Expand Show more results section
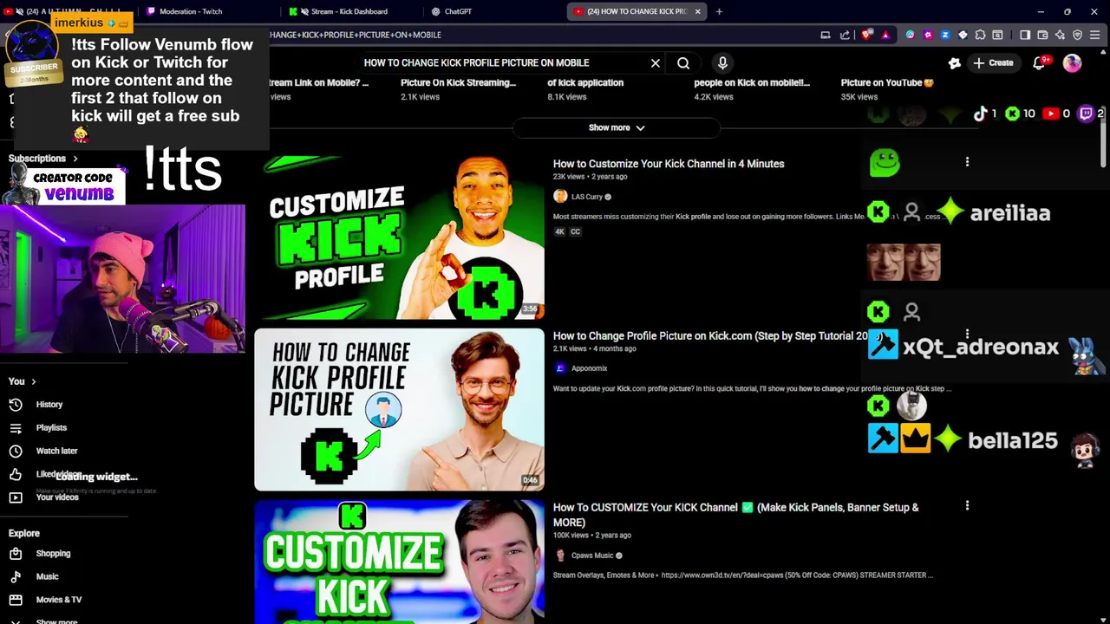This screenshot has height=624, width=1110. (617, 127)
